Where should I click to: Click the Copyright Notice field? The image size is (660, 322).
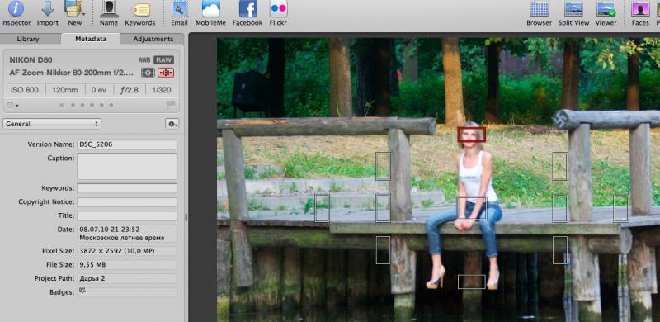pos(127,202)
